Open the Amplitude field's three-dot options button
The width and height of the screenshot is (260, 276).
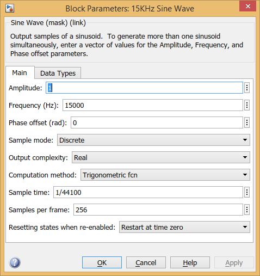click(x=247, y=88)
